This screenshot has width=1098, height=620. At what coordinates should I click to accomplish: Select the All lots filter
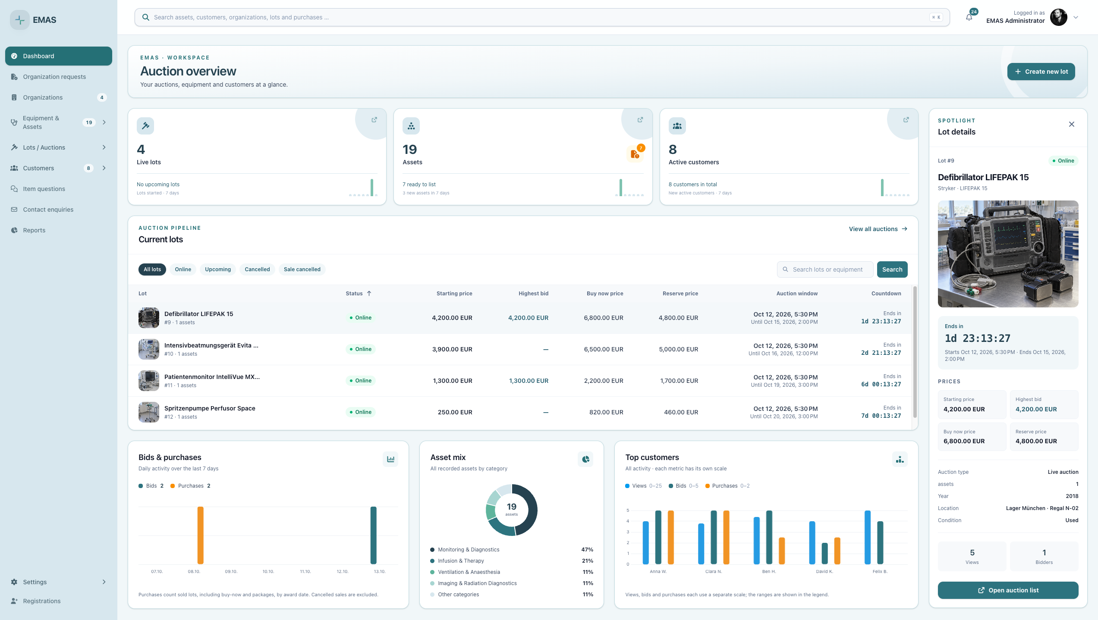(x=152, y=269)
